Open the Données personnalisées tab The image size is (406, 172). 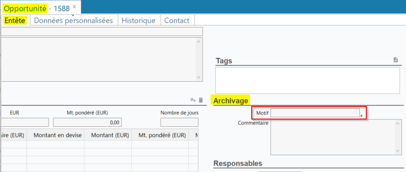click(x=74, y=20)
